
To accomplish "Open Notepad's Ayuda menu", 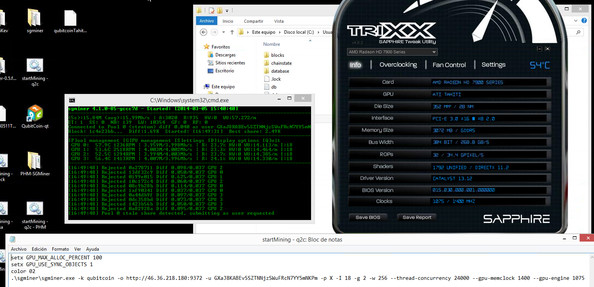I will click(x=93, y=249).
